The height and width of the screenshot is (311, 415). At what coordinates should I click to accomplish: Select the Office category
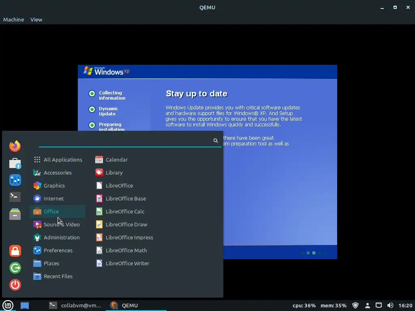tap(58, 211)
